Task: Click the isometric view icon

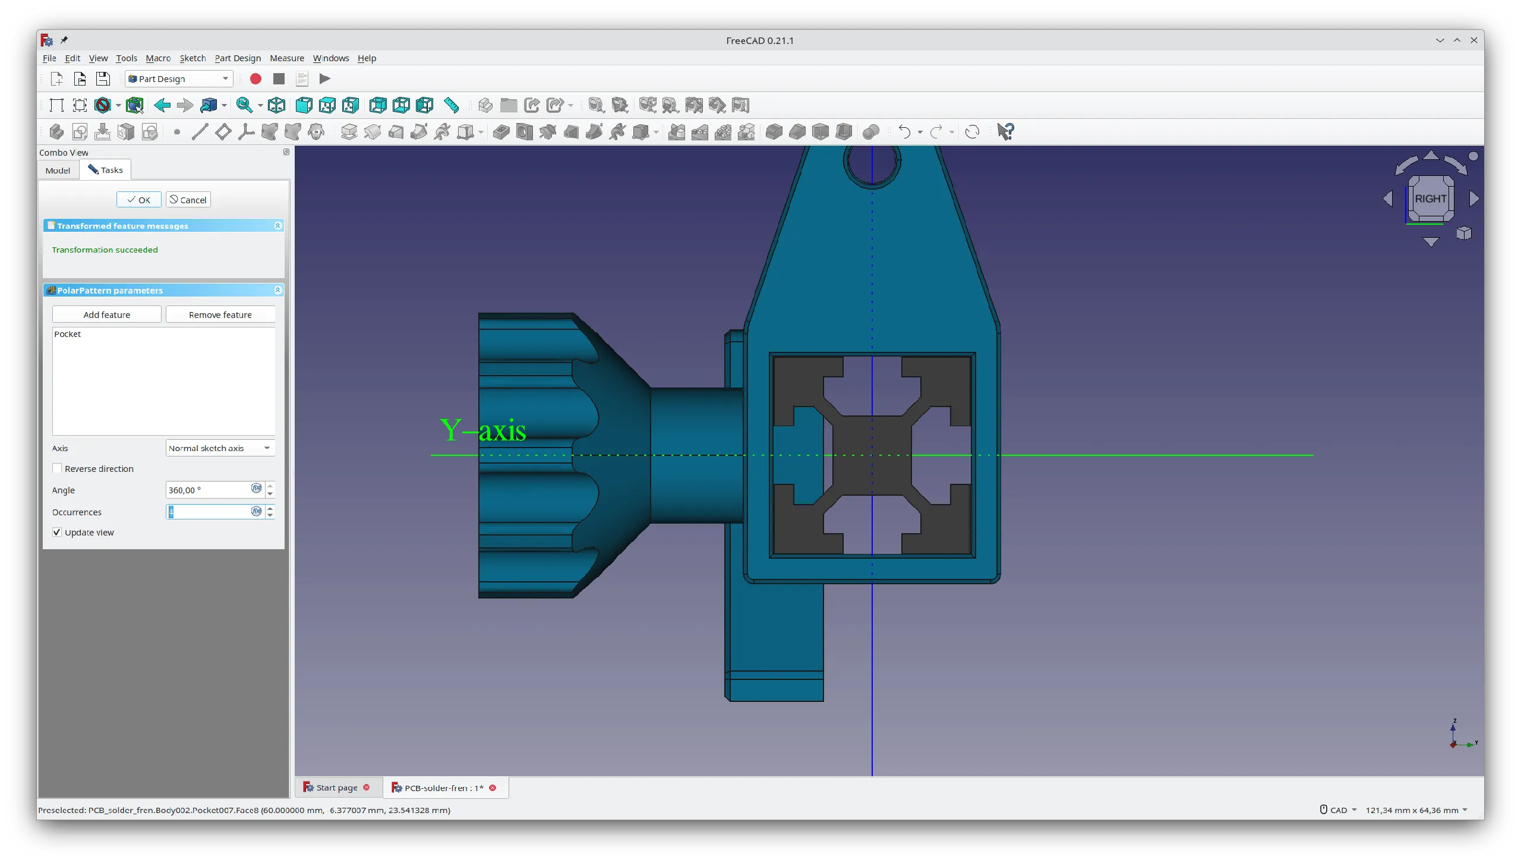Action: pyautogui.click(x=277, y=106)
